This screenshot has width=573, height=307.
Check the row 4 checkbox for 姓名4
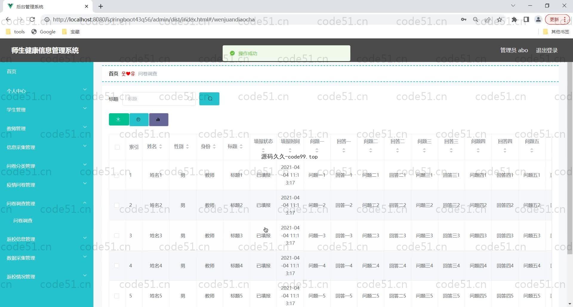pyautogui.click(x=117, y=266)
